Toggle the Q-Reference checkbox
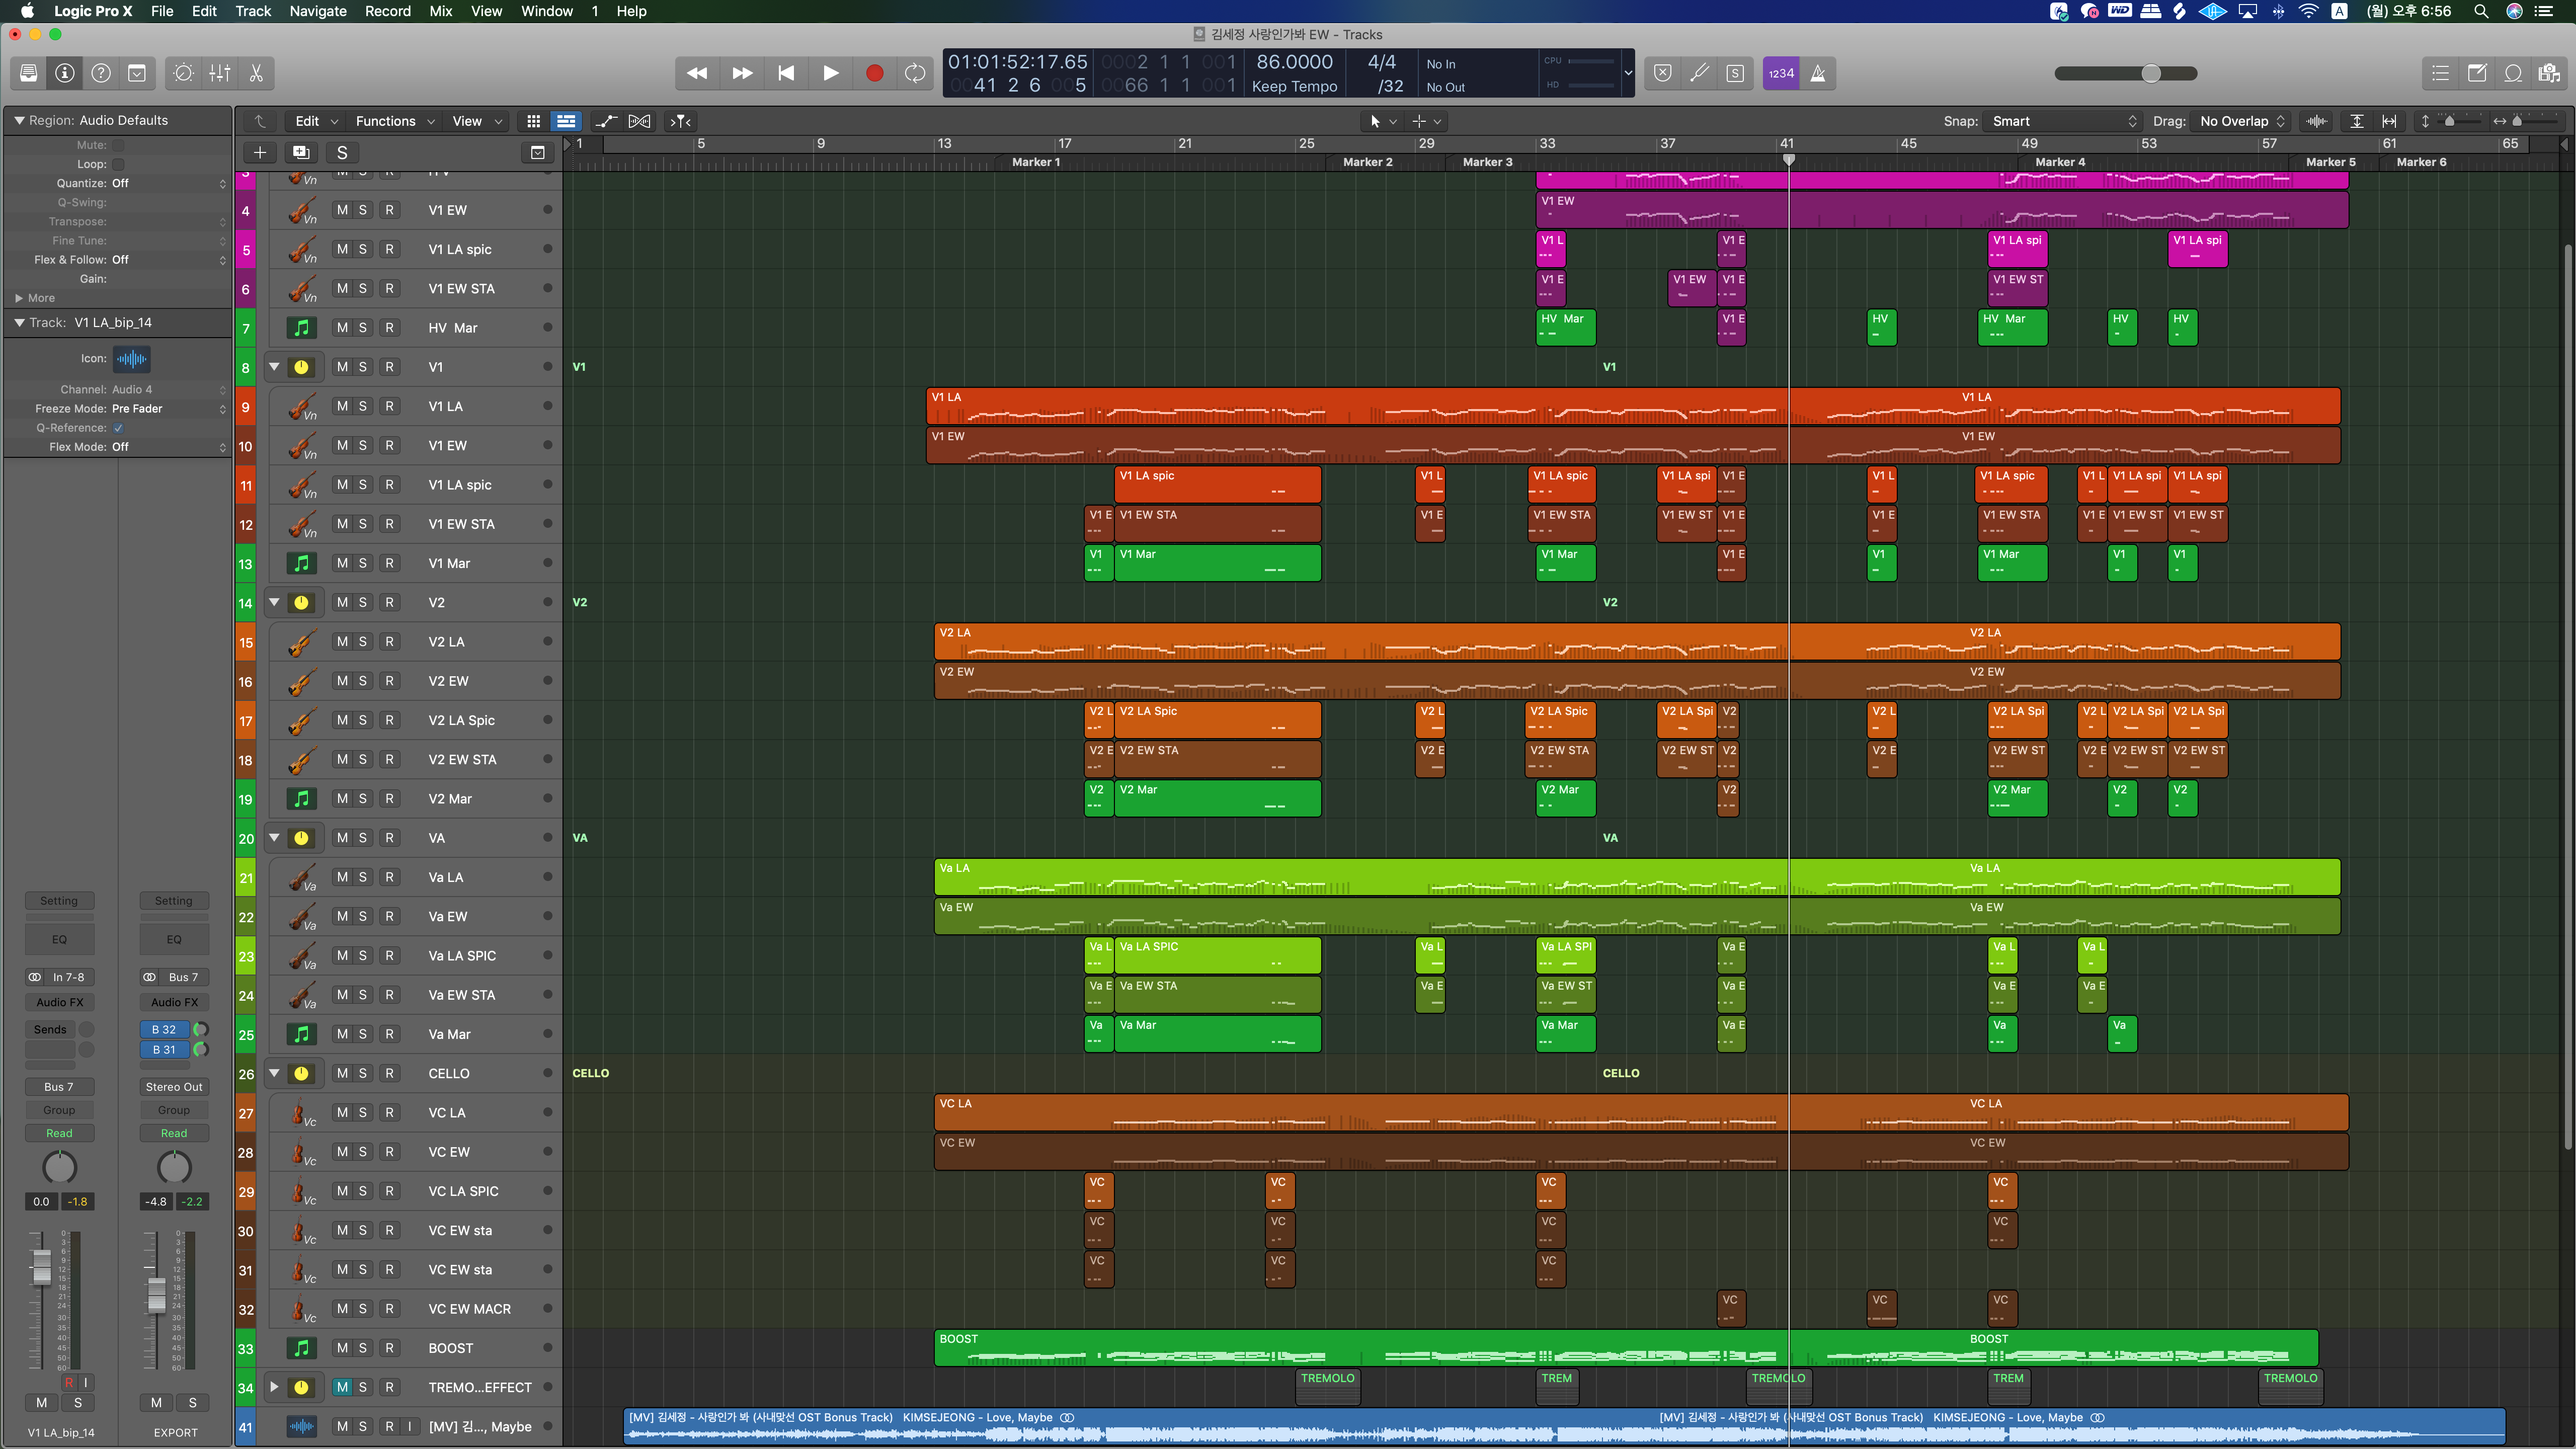The image size is (2576, 1449). coord(118,428)
